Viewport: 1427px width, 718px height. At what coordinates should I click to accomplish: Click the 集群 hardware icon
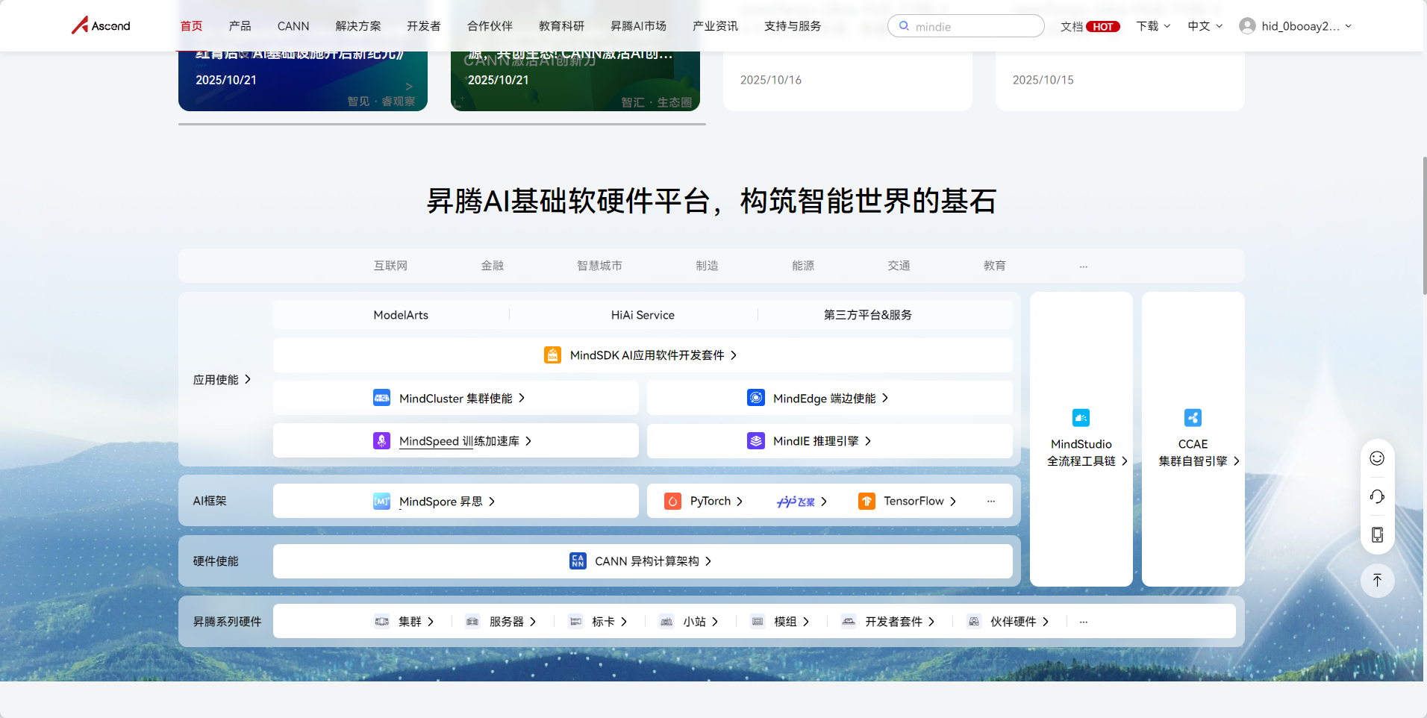[381, 622]
